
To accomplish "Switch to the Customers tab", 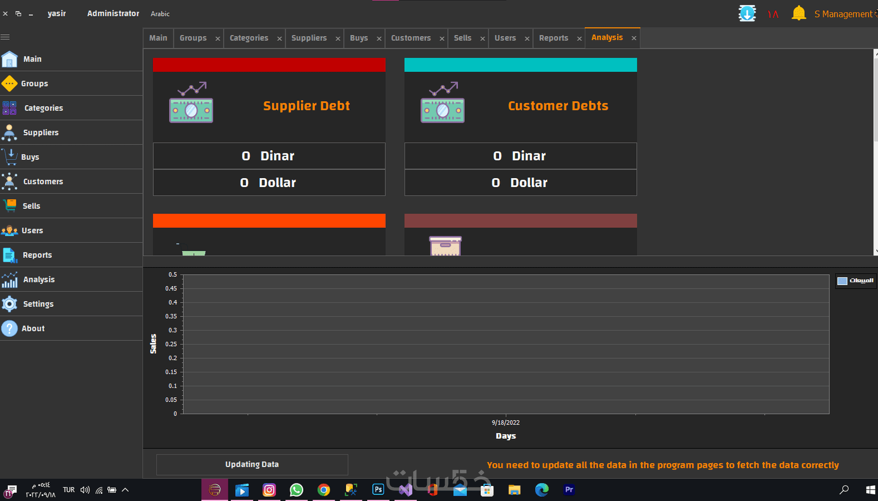I will 411,38.
